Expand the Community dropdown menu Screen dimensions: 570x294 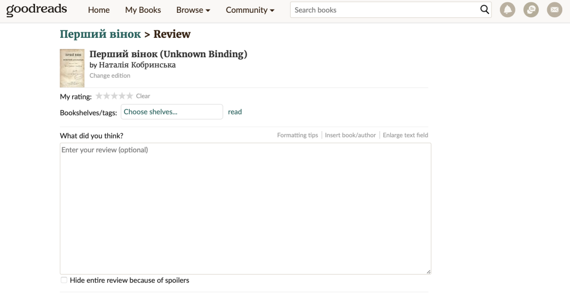pos(250,10)
